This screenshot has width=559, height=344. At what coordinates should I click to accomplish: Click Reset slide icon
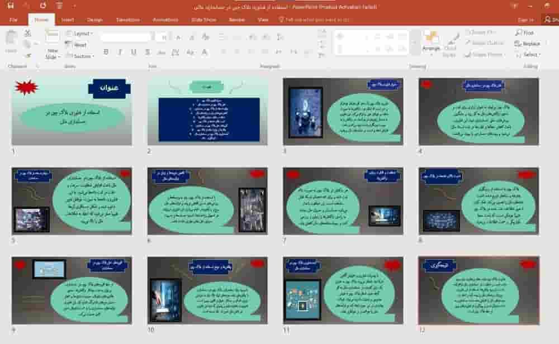point(76,45)
